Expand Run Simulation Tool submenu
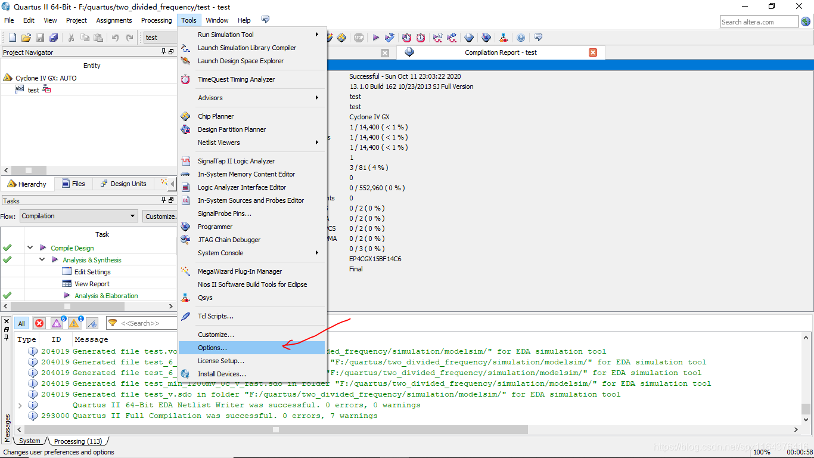The height and width of the screenshot is (458, 814). coord(252,35)
